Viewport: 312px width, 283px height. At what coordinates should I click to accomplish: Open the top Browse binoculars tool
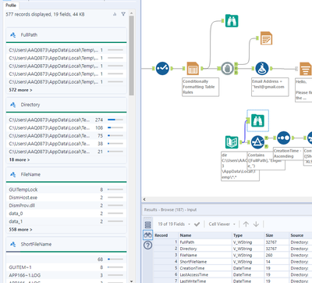232,21
